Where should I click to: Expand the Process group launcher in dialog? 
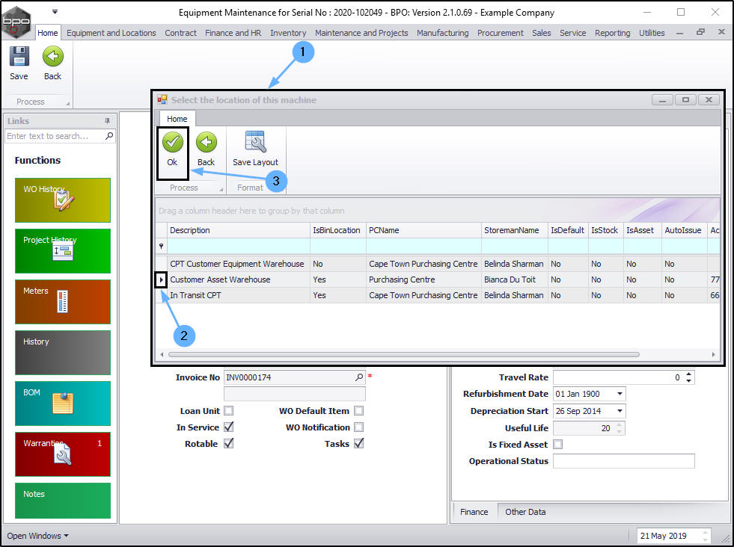[221, 189]
